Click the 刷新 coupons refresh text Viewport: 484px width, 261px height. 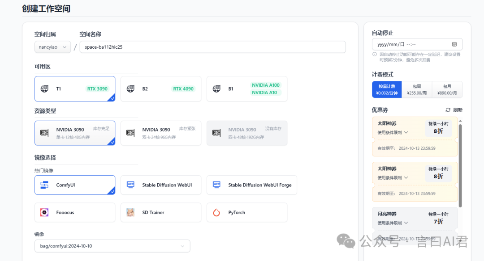pyautogui.click(x=458, y=110)
